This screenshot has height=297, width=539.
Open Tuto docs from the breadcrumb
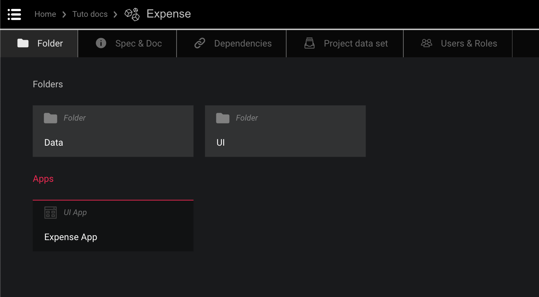(x=90, y=14)
